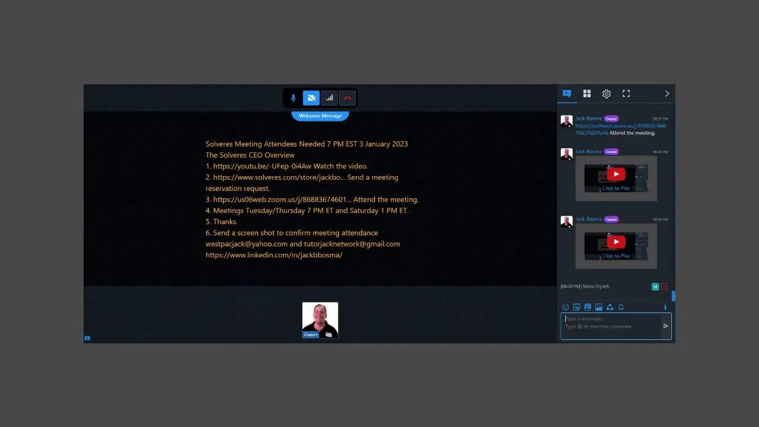The height and width of the screenshot is (427, 759).
Task: Send the message with the arrow button
Action: pyautogui.click(x=666, y=326)
